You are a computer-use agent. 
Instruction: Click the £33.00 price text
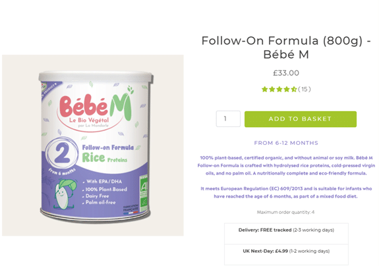tap(286, 73)
